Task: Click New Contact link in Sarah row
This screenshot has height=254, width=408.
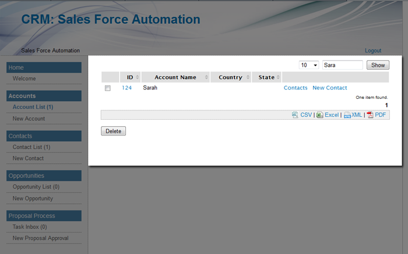Action: pyautogui.click(x=329, y=88)
